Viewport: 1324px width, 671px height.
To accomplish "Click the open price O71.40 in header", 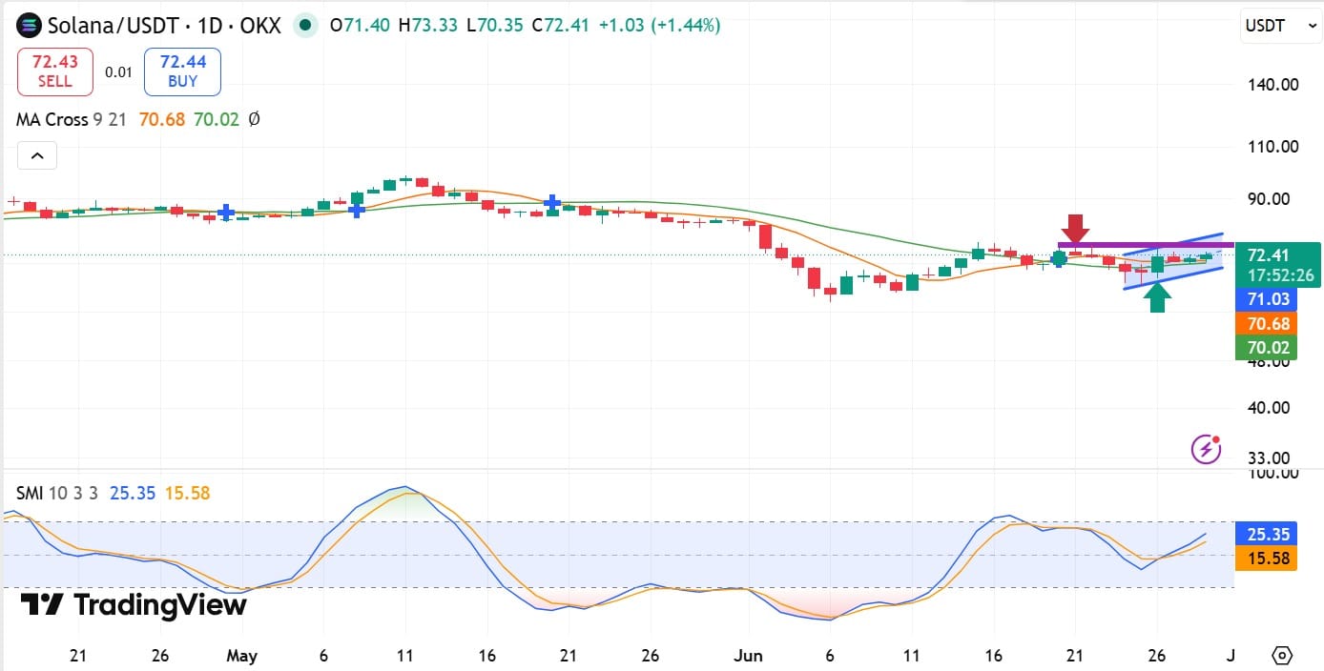I will tap(360, 26).
